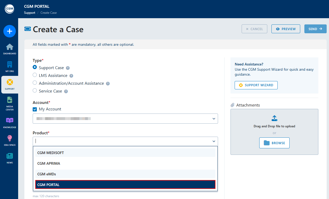Launch the Support Wizard button
The height and width of the screenshot is (199, 329).
256,85
